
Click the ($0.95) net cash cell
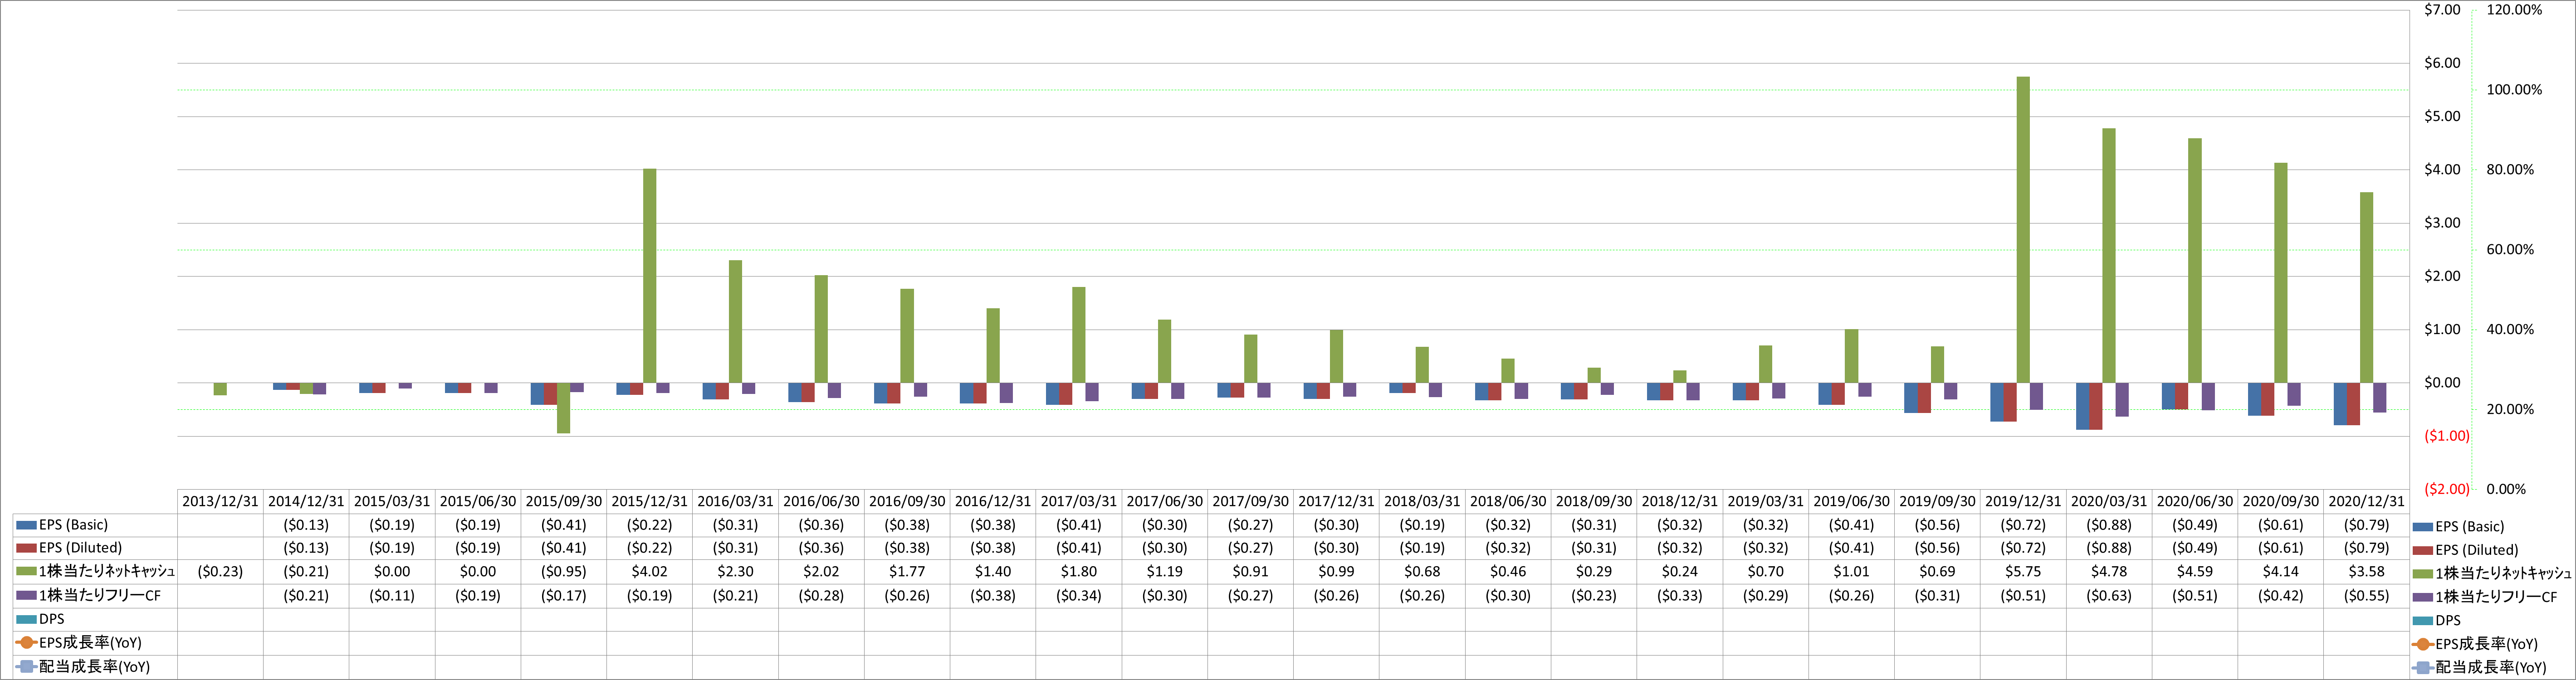564,572
